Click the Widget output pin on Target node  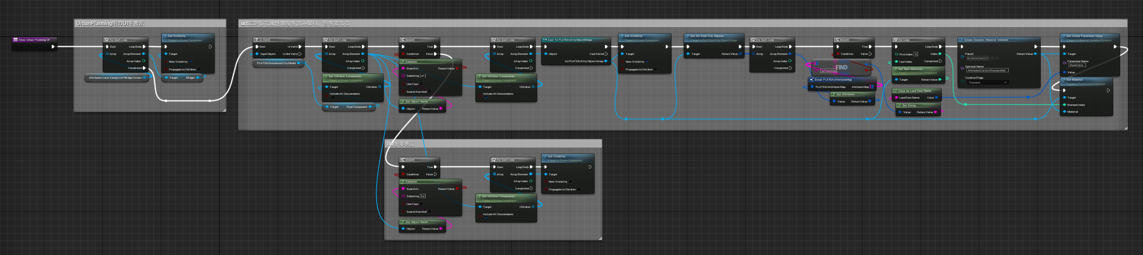tap(199, 78)
